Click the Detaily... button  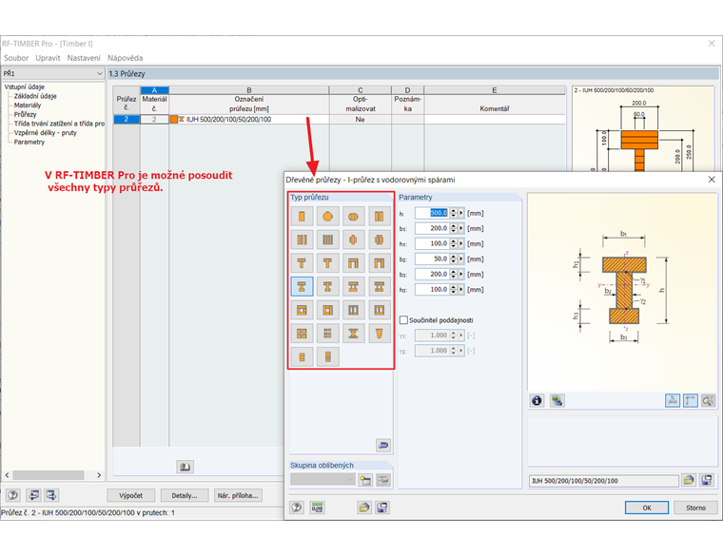tap(185, 496)
